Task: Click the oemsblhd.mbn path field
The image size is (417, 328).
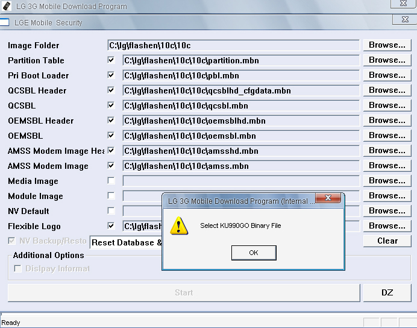Action: [241, 121]
